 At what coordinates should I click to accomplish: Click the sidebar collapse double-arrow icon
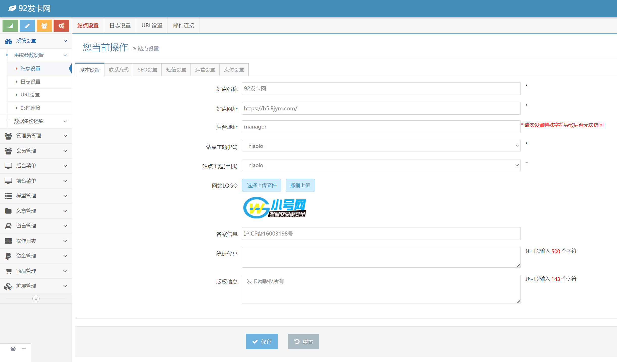(x=36, y=299)
